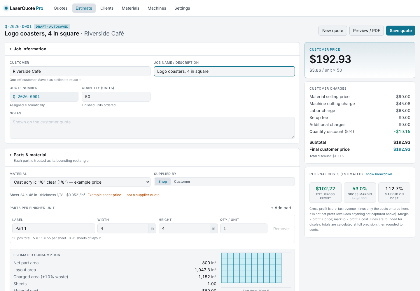Save the current quote
This screenshot has width=420, height=291.
click(401, 31)
